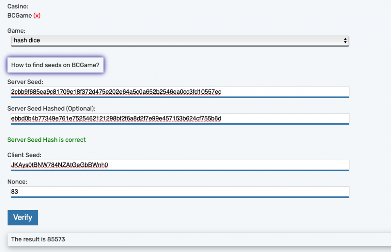
Task: Click the 'The result is 85573' text
Action: pos(38,239)
